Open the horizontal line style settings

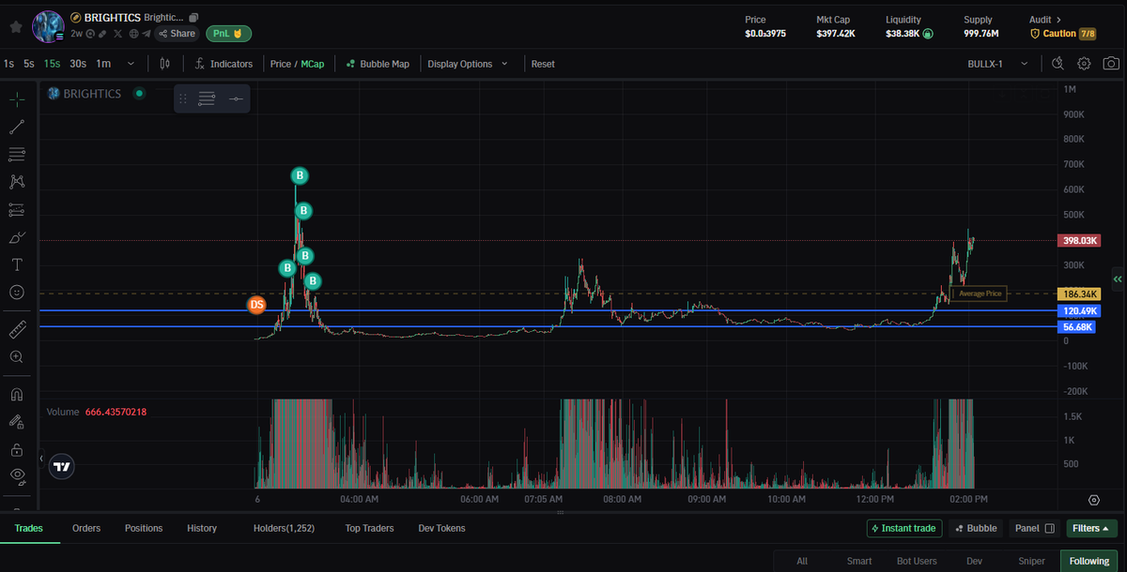coord(207,98)
